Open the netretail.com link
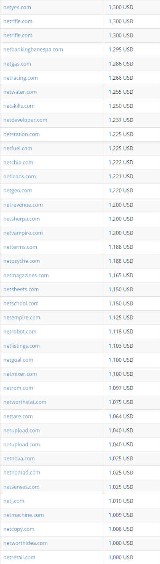The height and width of the screenshot is (564, 160). pos(19,557)
